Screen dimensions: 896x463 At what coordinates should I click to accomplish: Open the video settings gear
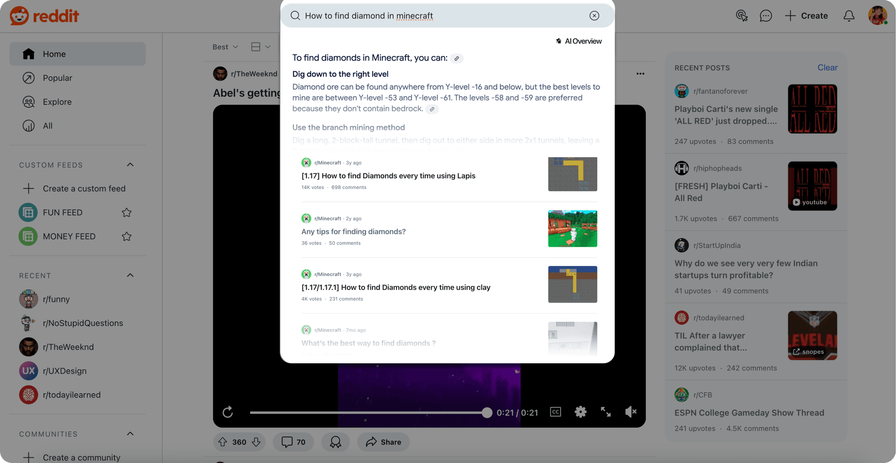[x=581, y=412]
